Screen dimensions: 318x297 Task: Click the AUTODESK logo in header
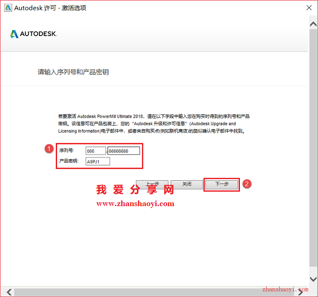point(34,34)
